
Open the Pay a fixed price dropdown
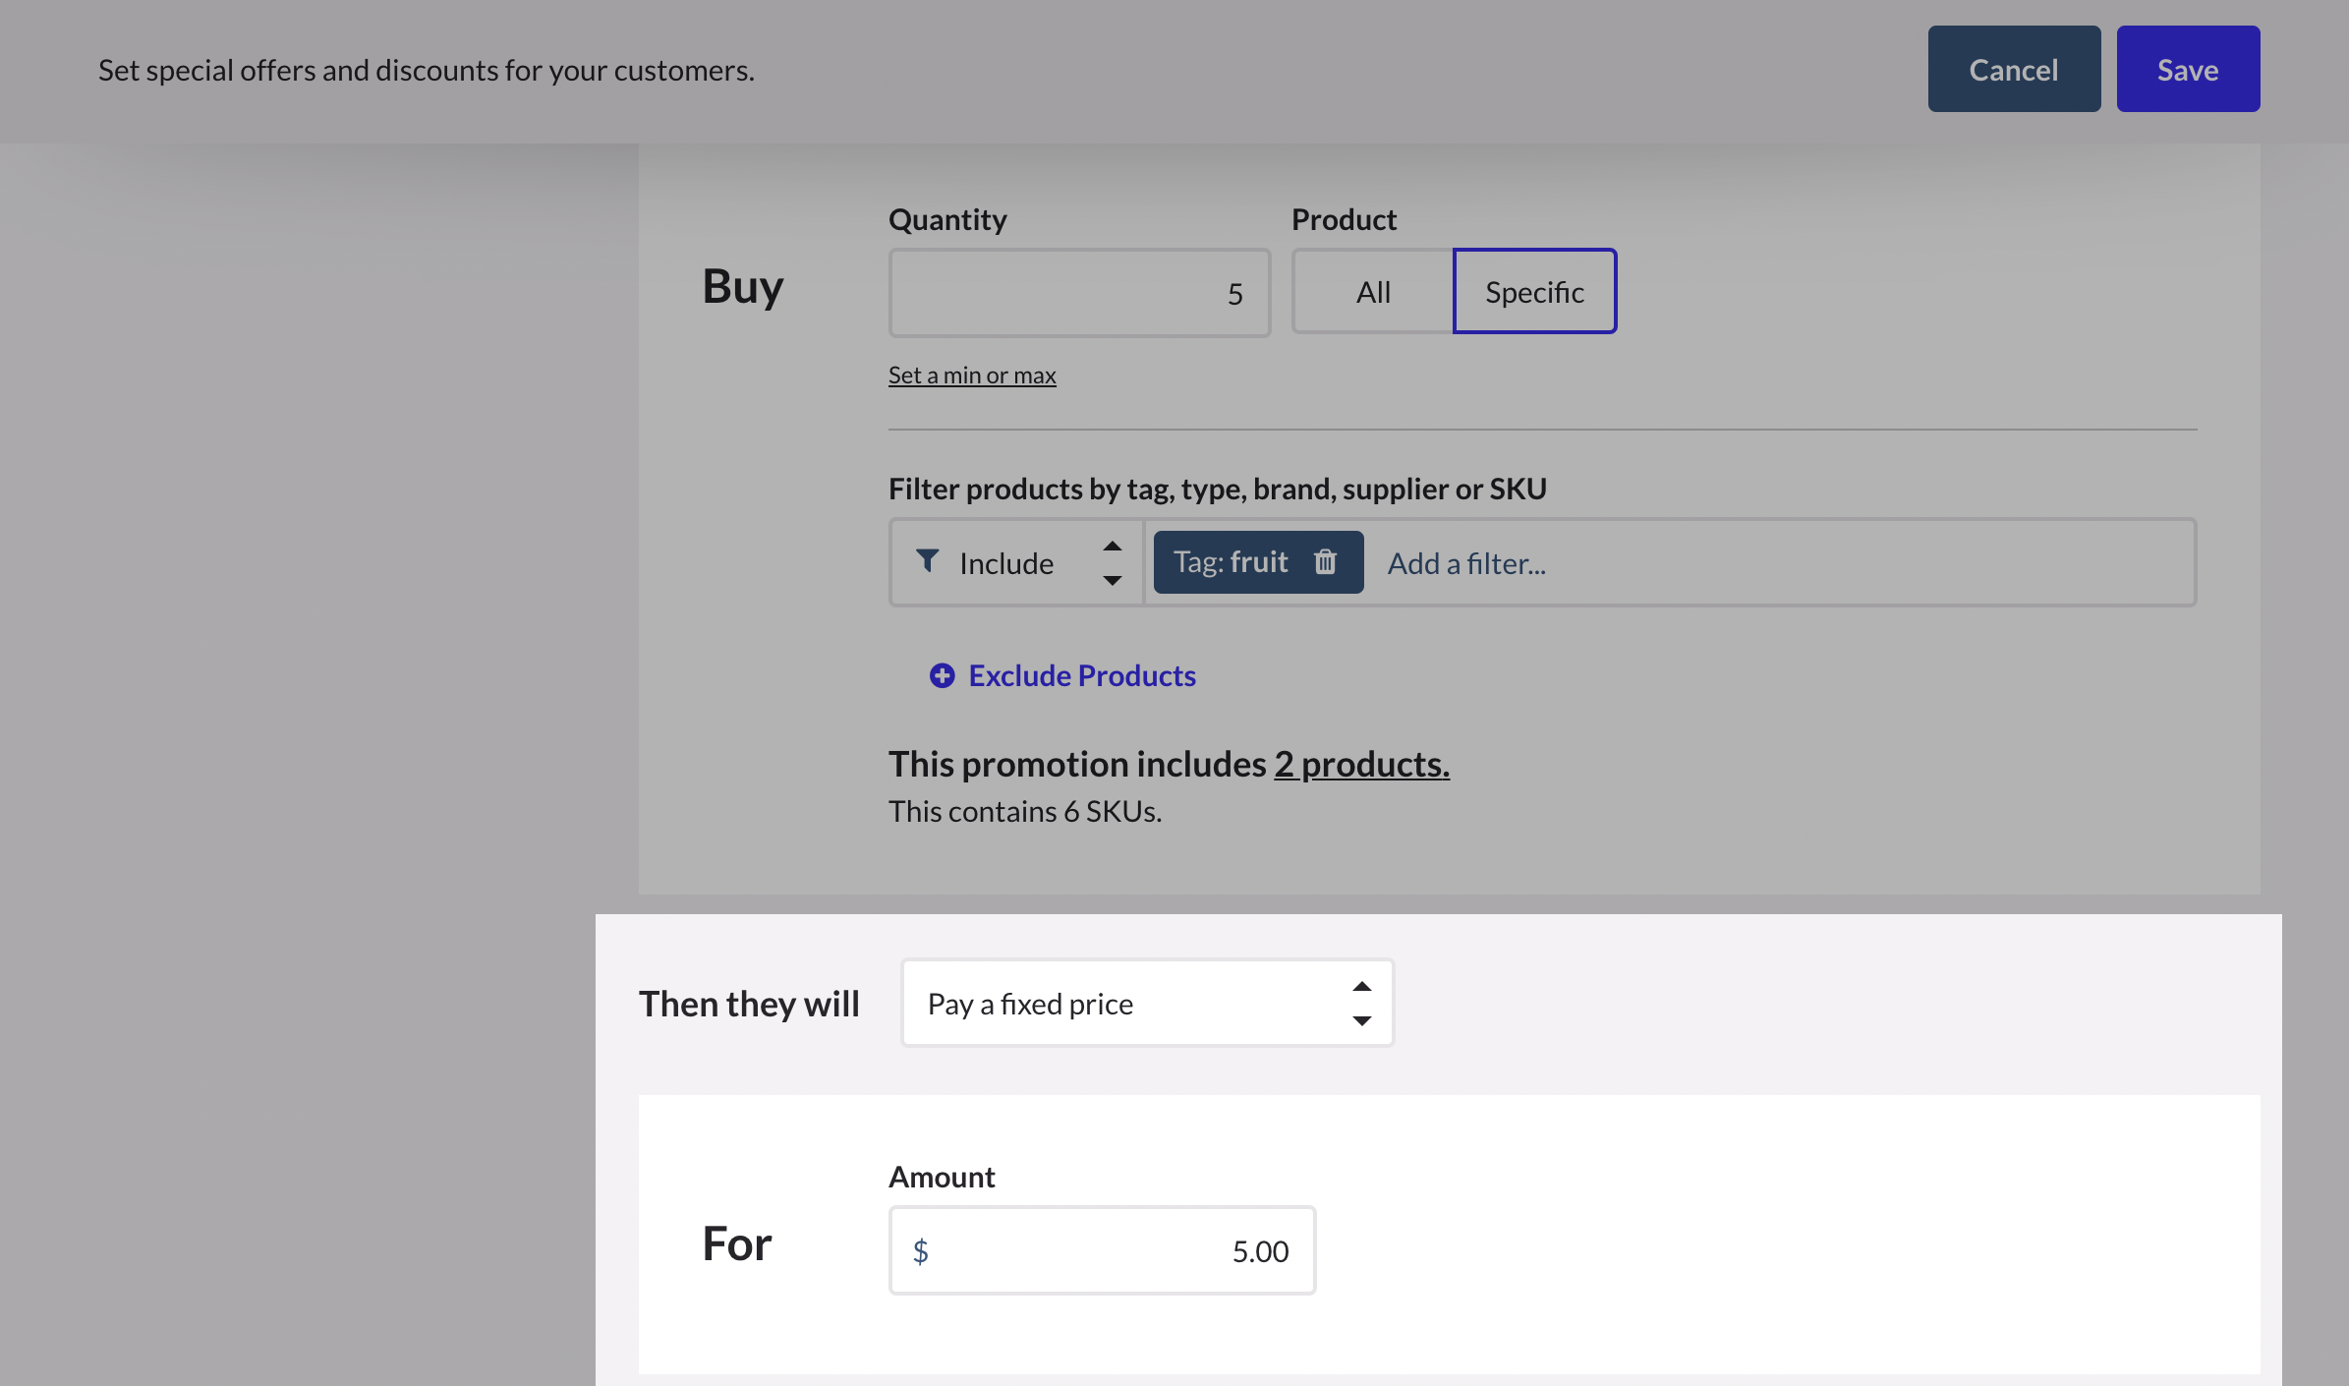(x=1147, y=1004)
